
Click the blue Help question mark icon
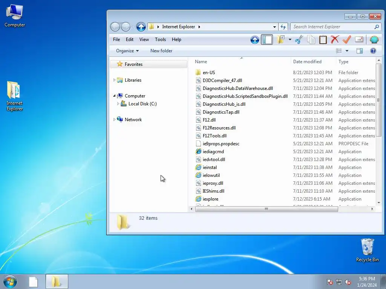[373, 51]
